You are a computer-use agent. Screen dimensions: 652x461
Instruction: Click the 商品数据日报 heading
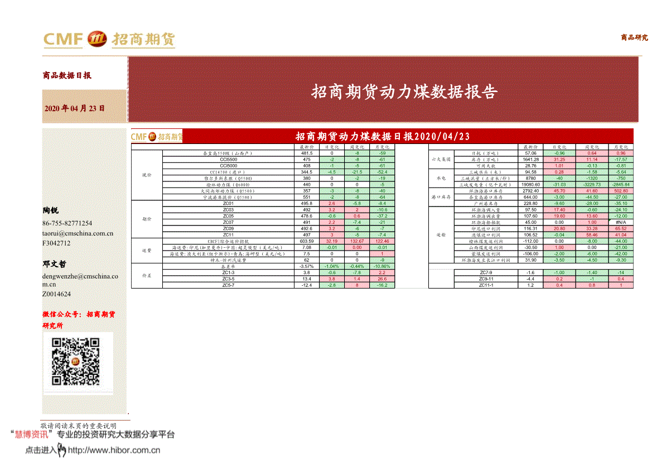coord(67,75)
